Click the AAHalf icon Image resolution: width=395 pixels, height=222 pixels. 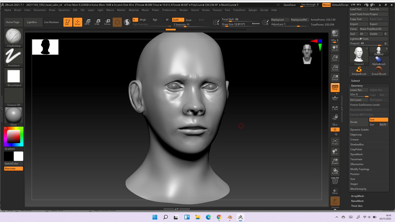tap(335, 78)
